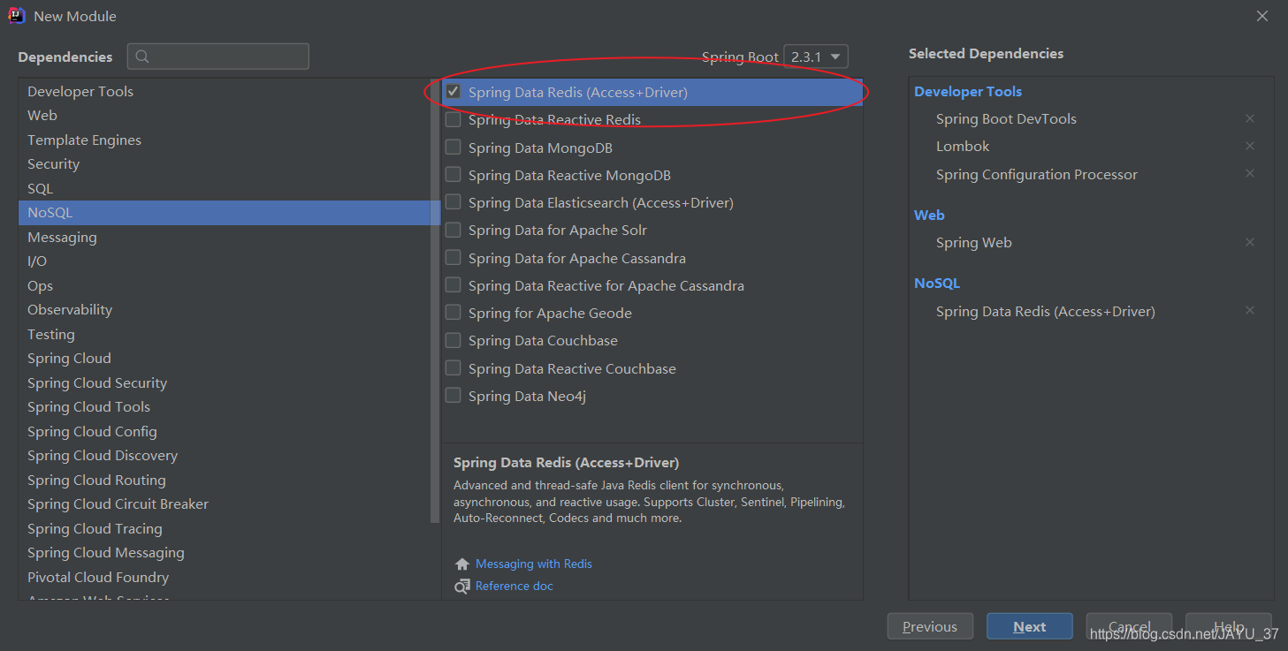This screenshot has width=1288, height=651.
Task: Tick Spring Data Reactive Couchbase
Action: (x=453, y=367)
